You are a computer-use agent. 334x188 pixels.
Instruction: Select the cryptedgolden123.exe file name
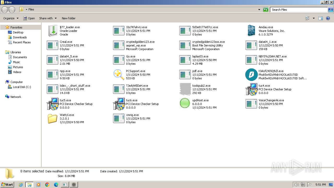pos(140,42)
